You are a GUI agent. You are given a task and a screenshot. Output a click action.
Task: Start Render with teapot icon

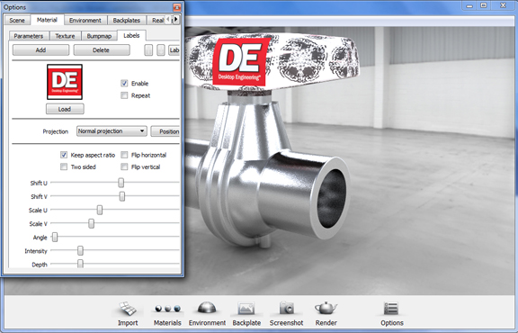click(x=326, y=313)
